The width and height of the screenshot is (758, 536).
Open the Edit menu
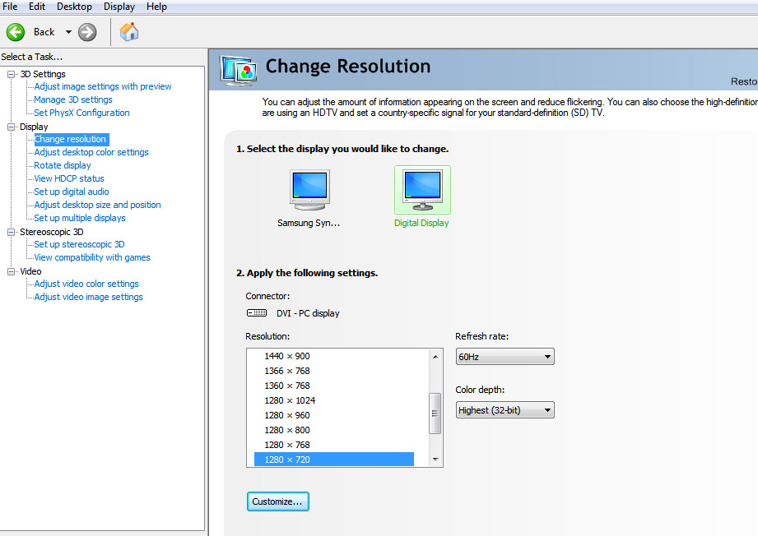point(37,7)
